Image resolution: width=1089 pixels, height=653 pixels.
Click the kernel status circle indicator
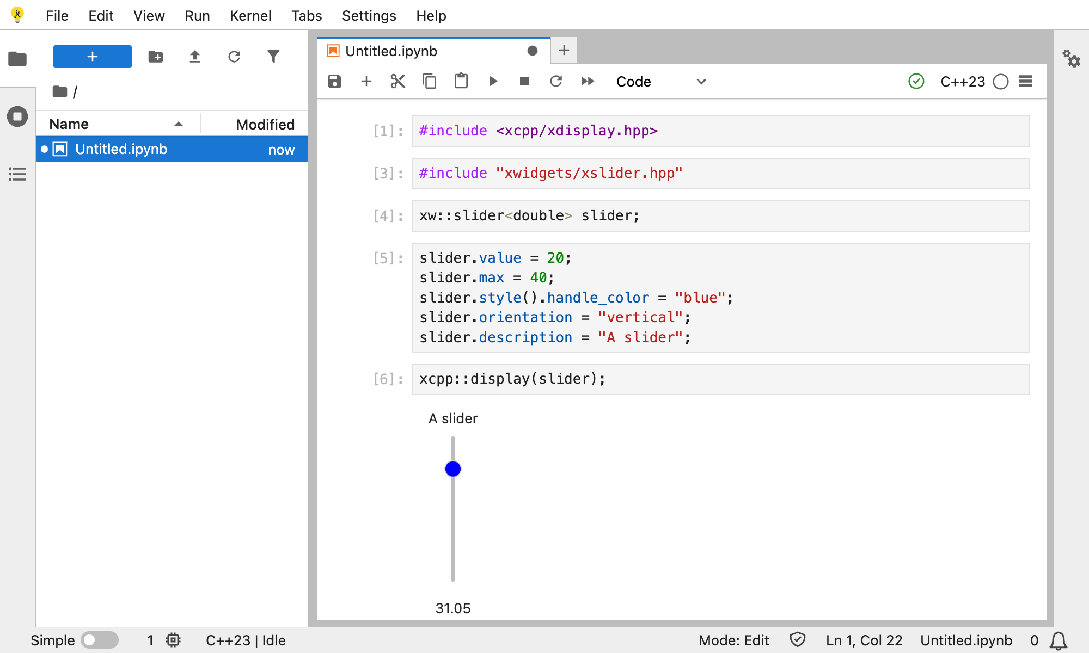(1001, 82)
